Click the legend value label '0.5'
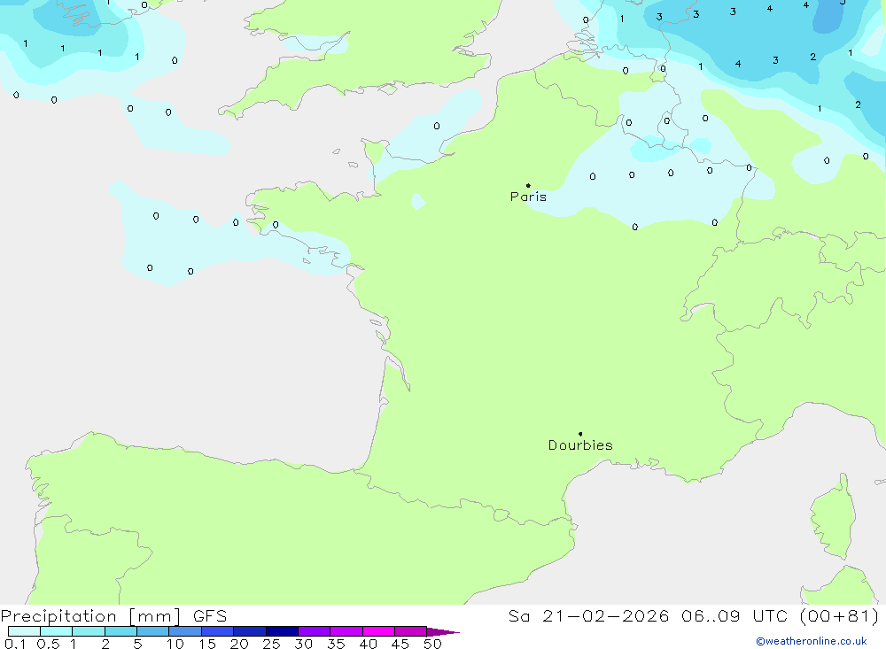The height and width of the screenshot is (649, 886). click(x=48, y=644)
